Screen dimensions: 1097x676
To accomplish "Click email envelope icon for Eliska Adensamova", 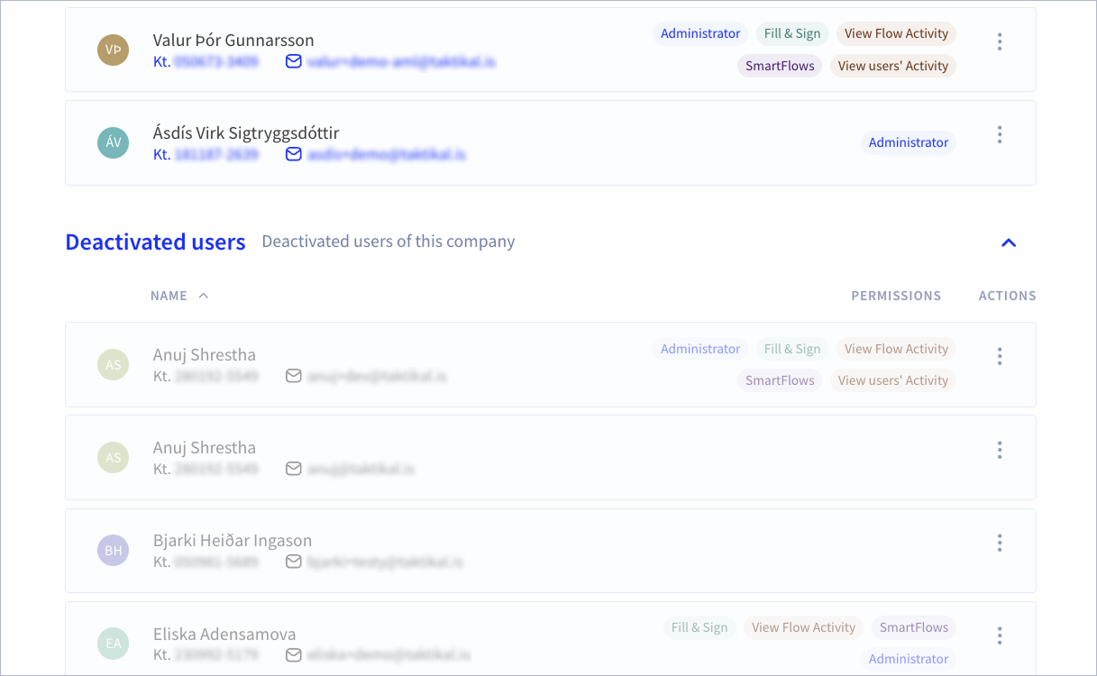I will [x=293, y=654].
